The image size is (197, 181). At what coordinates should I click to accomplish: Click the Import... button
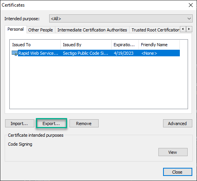pyautogui.click(x=20, y=124)
